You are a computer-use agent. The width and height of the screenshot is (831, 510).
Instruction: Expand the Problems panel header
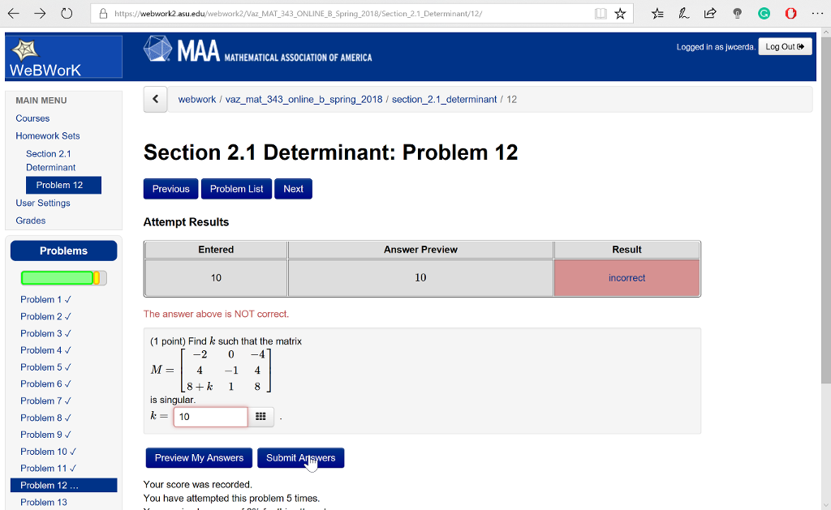pyautogui.click(x=63, y=250)
